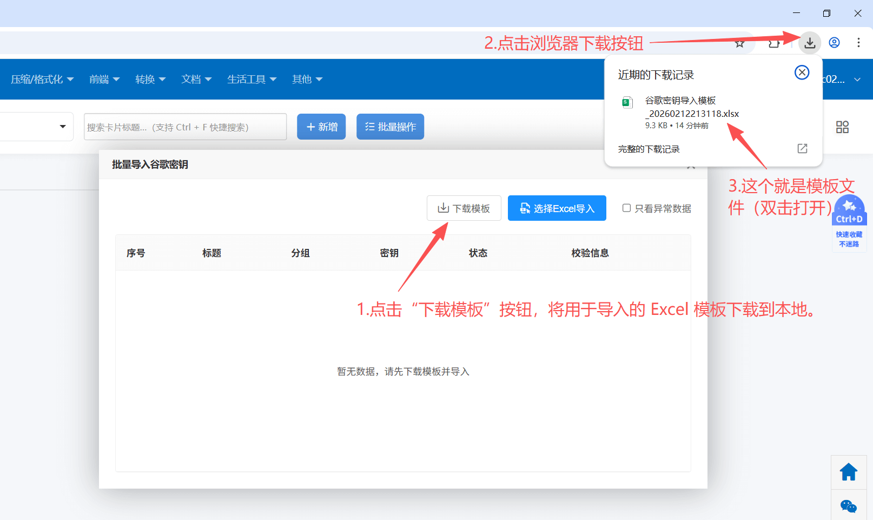Bookmark this page with the star icon

click(x=739, y=43)
